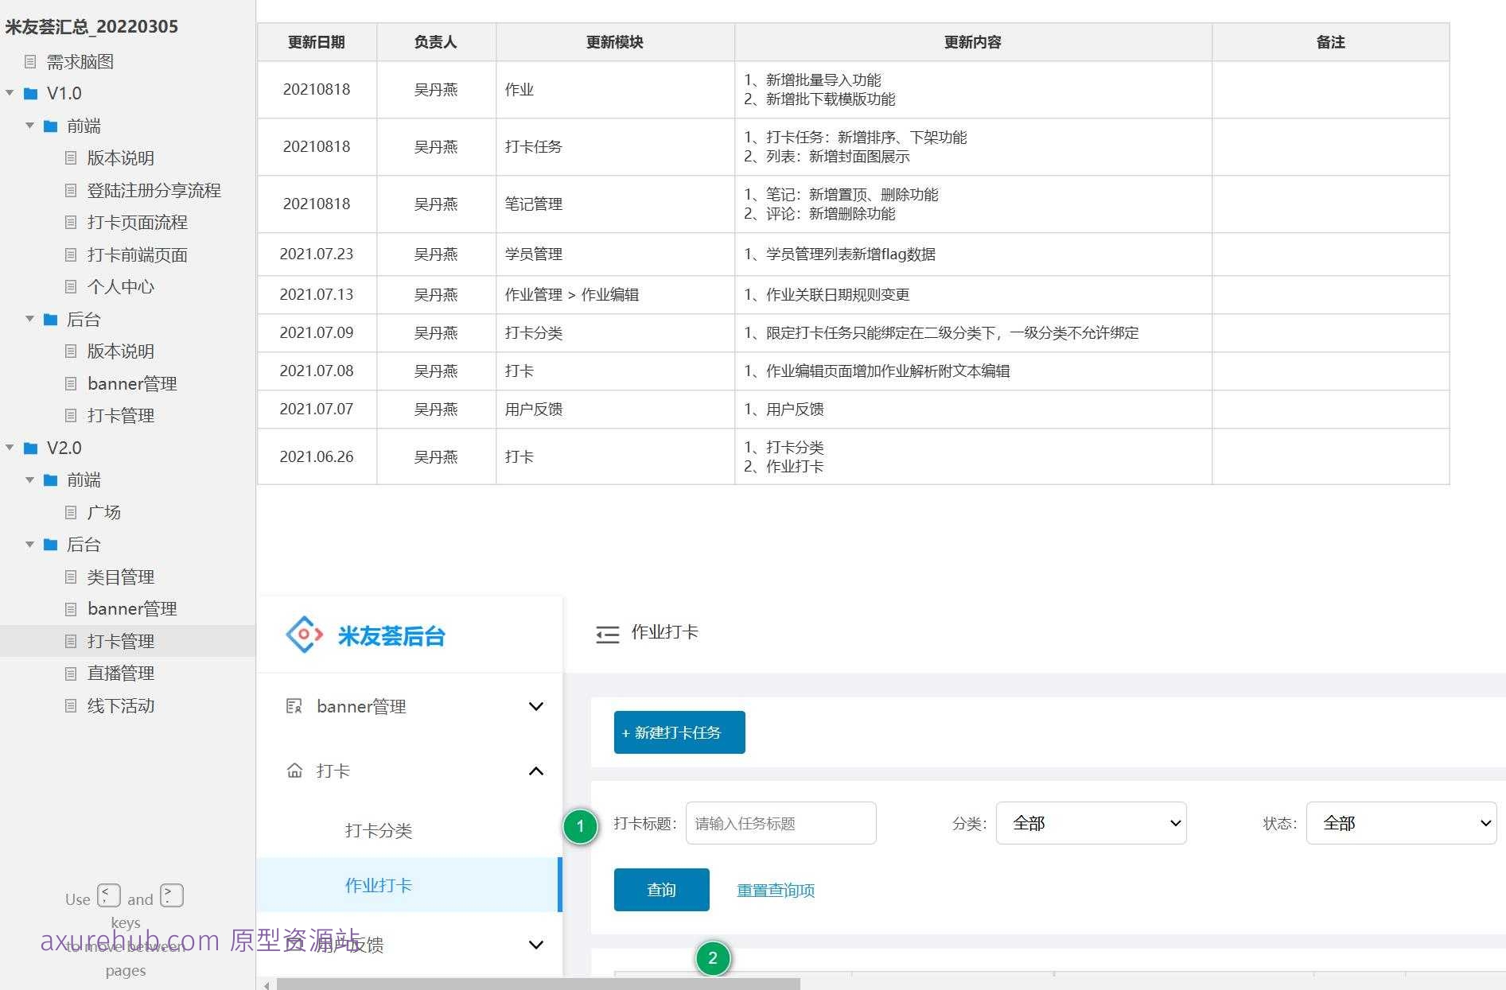Click the 新建打卡任务 button

tap(678, 732)
